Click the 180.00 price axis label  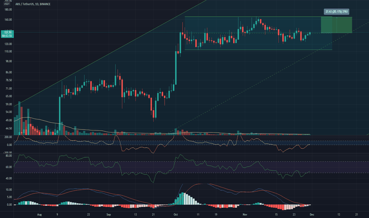click(x=8, y=10)
